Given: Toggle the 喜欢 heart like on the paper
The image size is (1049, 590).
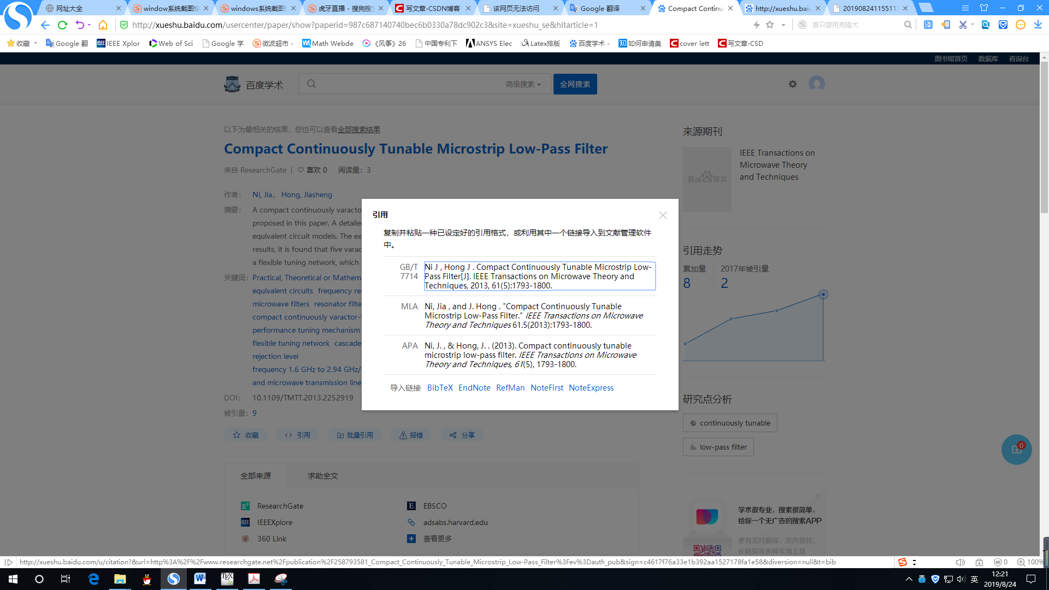Looking at the screenshot, I should point(300,170).
